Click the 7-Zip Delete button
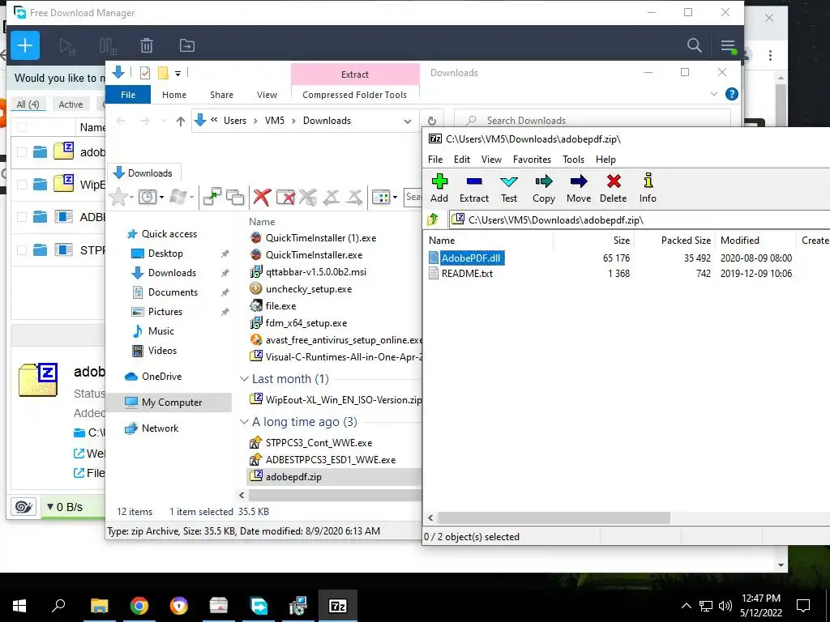The width and height of the screenshot is (830, 622). (x=614, y=188)
